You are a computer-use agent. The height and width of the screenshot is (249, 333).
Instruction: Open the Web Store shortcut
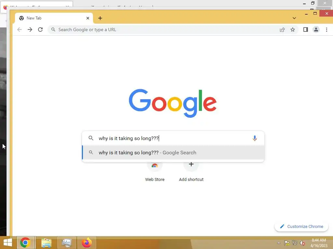click(x=154, y=172)
